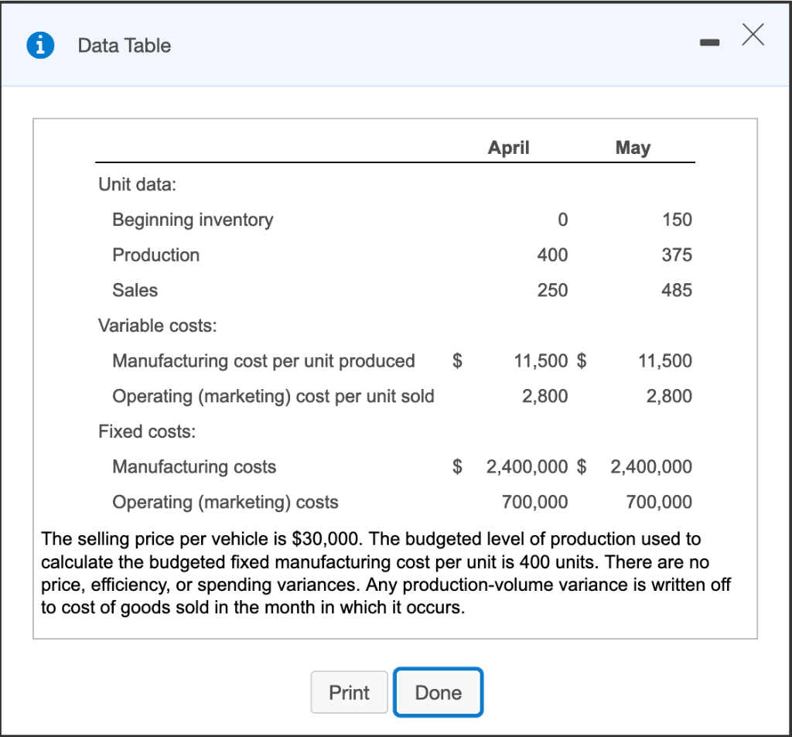Click April manufacturing cost per unit 11,500

(541, 361)
